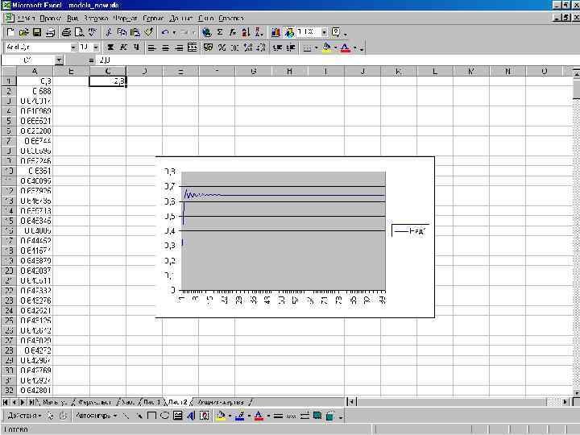580x435 pixels.
Task: Toggle Underline formatting
Action: coord(136,48)
